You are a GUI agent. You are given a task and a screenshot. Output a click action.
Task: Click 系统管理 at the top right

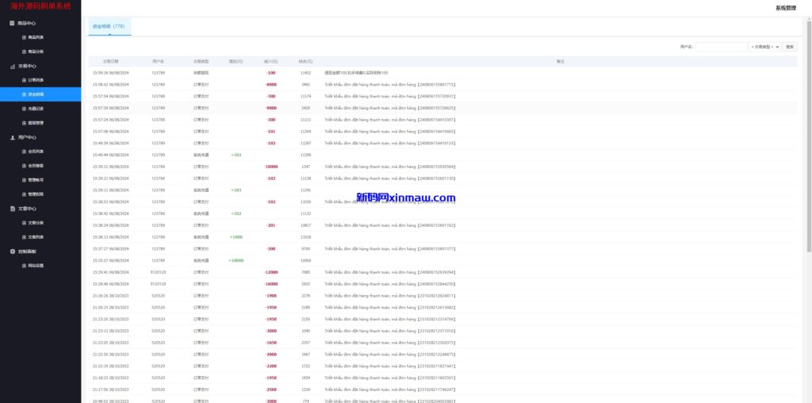(x=785, y=7)
